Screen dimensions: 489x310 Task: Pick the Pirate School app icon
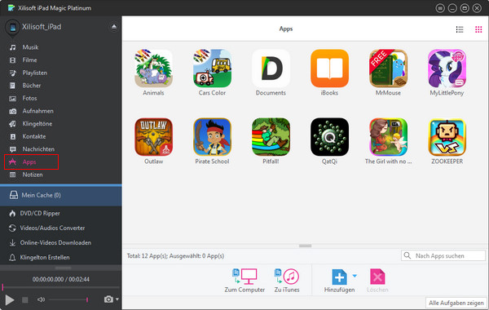(x=212, y=137)
